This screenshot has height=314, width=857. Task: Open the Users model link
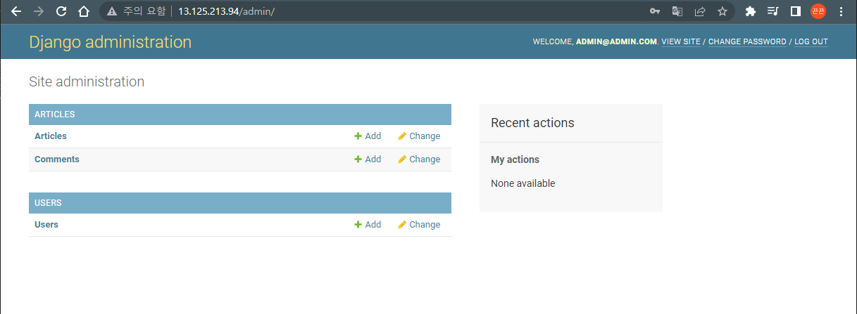(46, 225)
